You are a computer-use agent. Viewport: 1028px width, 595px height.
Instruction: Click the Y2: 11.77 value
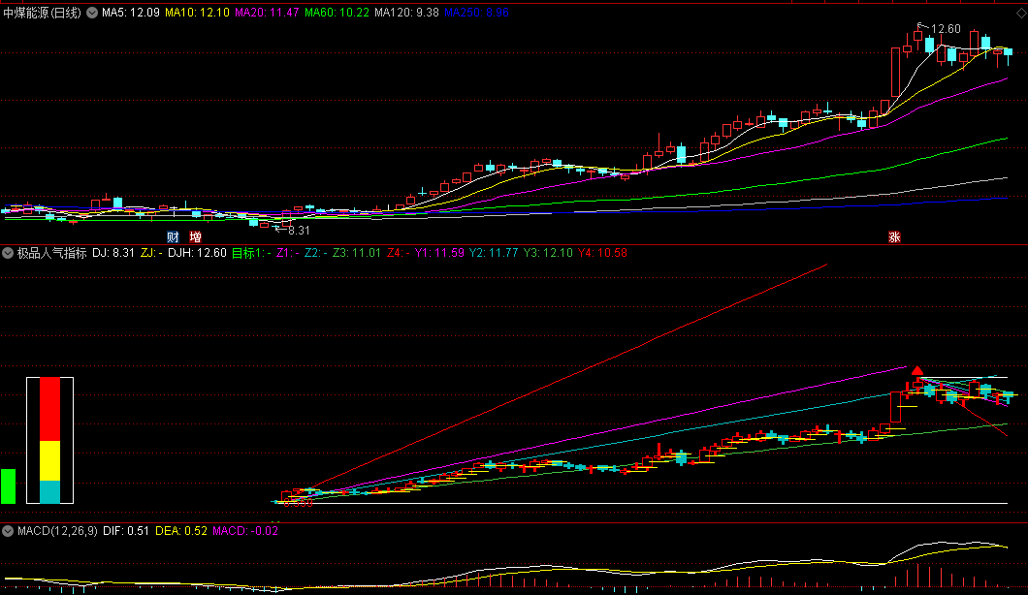[494, 253]
